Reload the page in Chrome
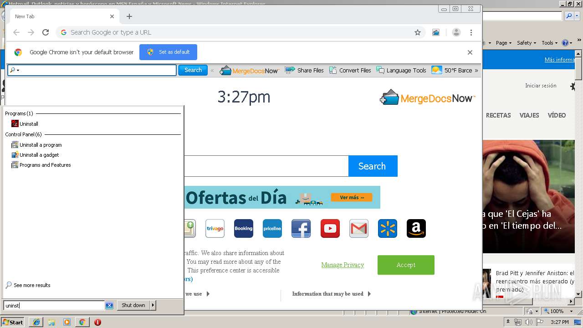 pyautogui.click(x=46, y=32)
